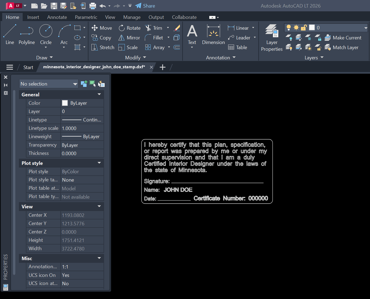Click the ByLayer color swatch
The image size is (370, 299).
click(65, 103)
